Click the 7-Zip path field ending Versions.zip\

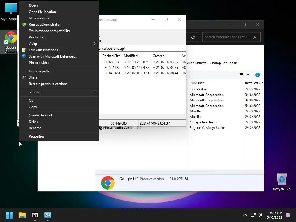140,49
